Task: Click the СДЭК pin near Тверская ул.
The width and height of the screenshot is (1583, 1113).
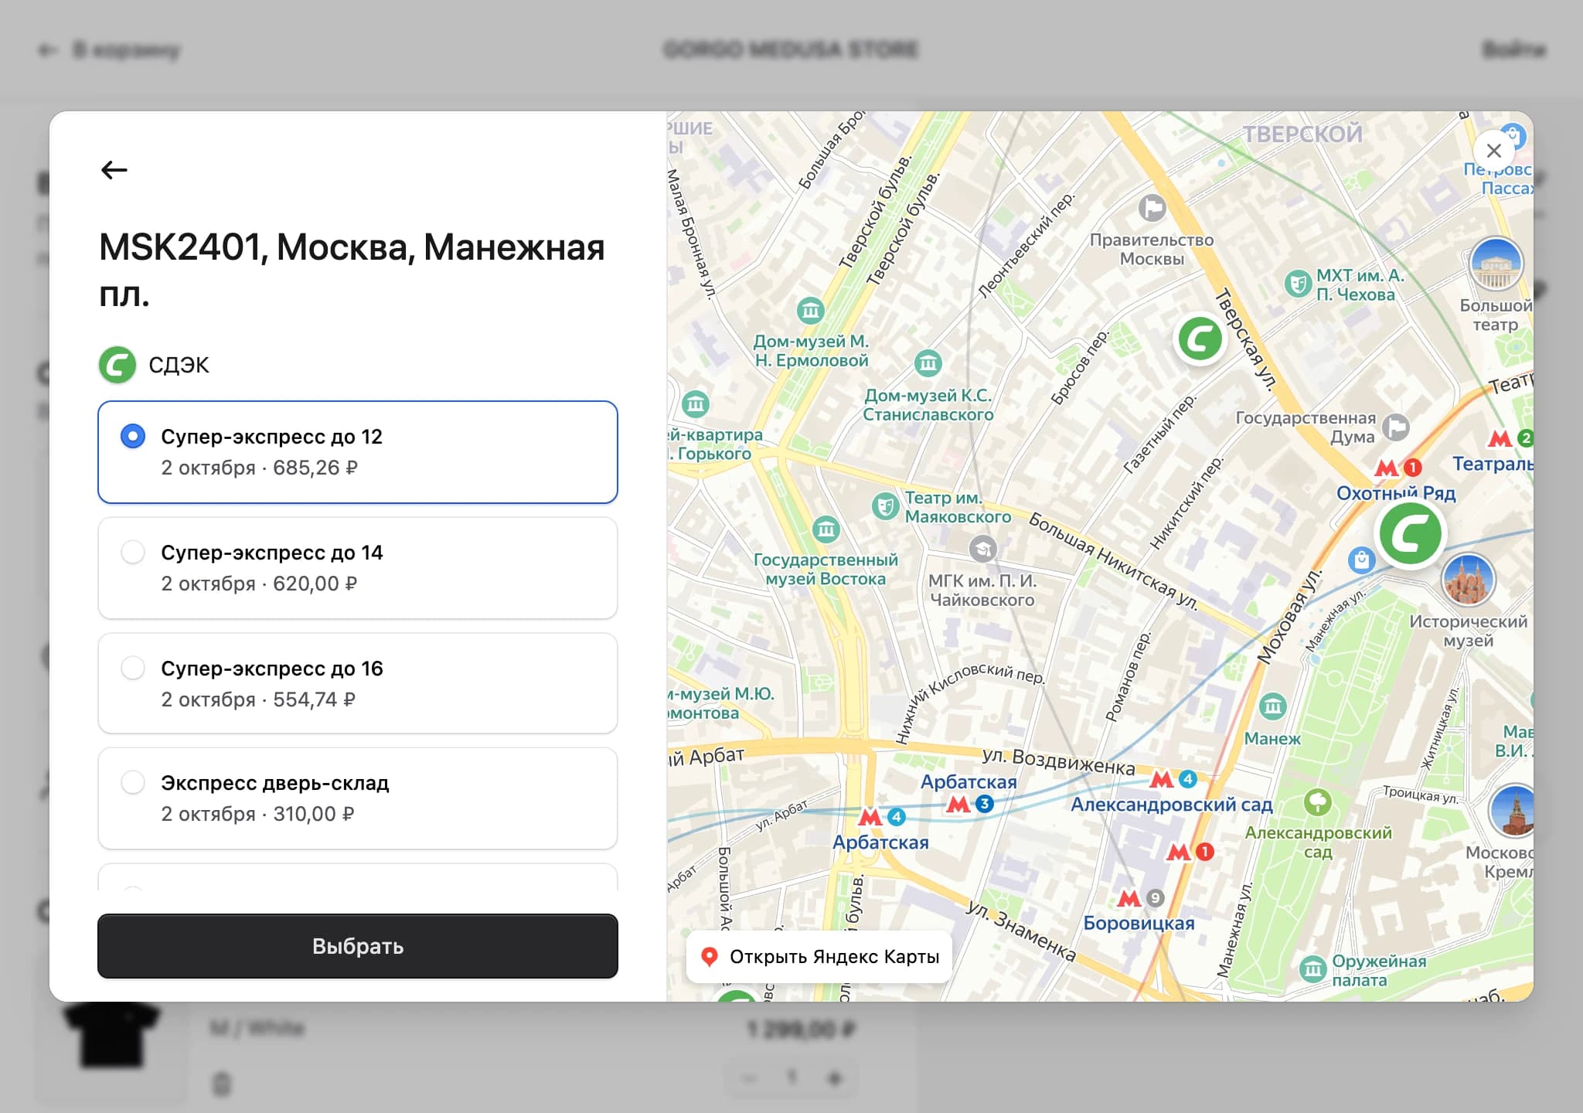Action: (x=1199, y=339)
